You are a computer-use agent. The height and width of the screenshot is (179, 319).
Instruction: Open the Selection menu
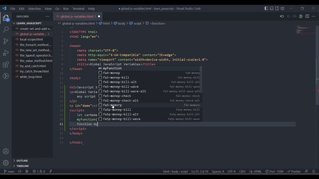[34, 8]
